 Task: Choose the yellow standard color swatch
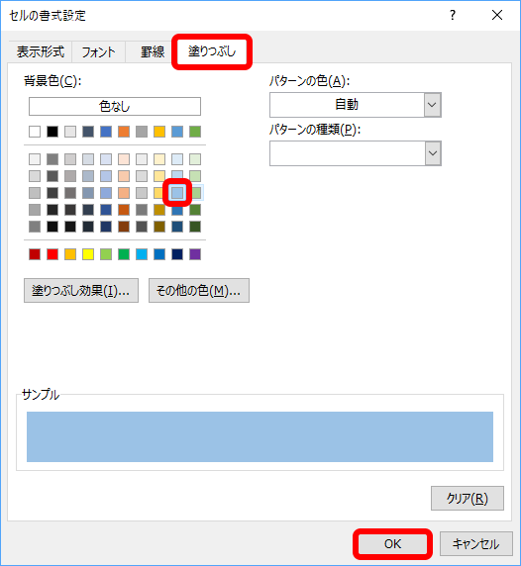pyautogui.click(x=88, y=254)
